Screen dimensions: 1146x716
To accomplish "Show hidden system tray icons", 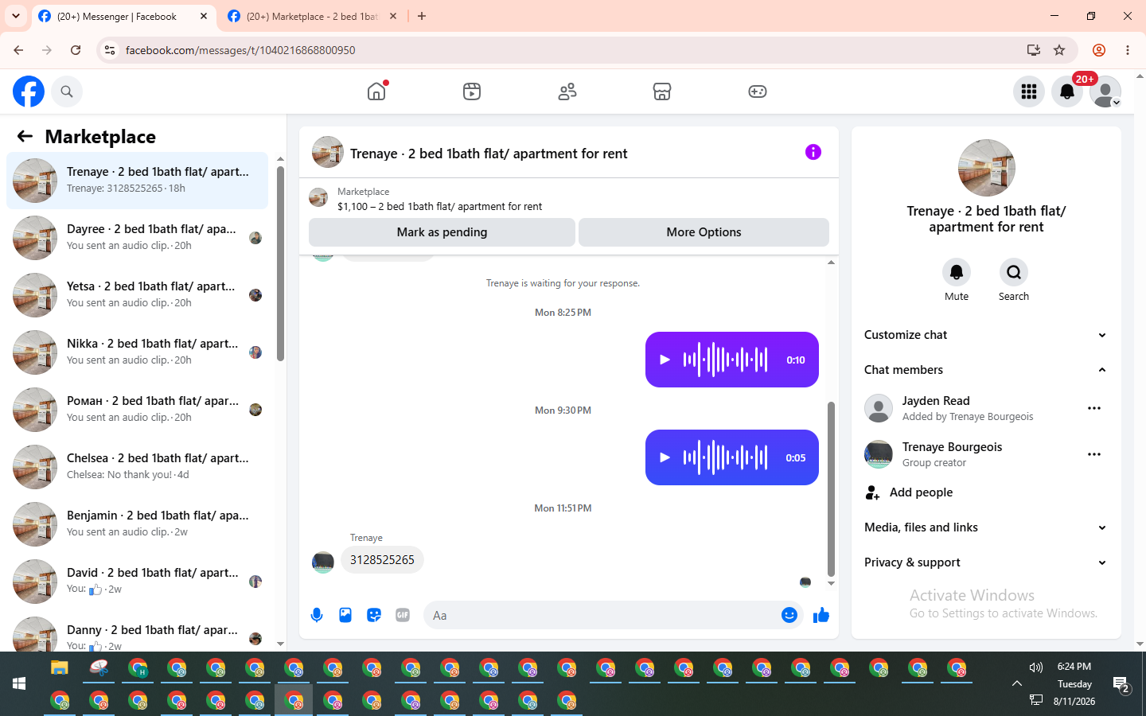I will tap(1016, 683).
